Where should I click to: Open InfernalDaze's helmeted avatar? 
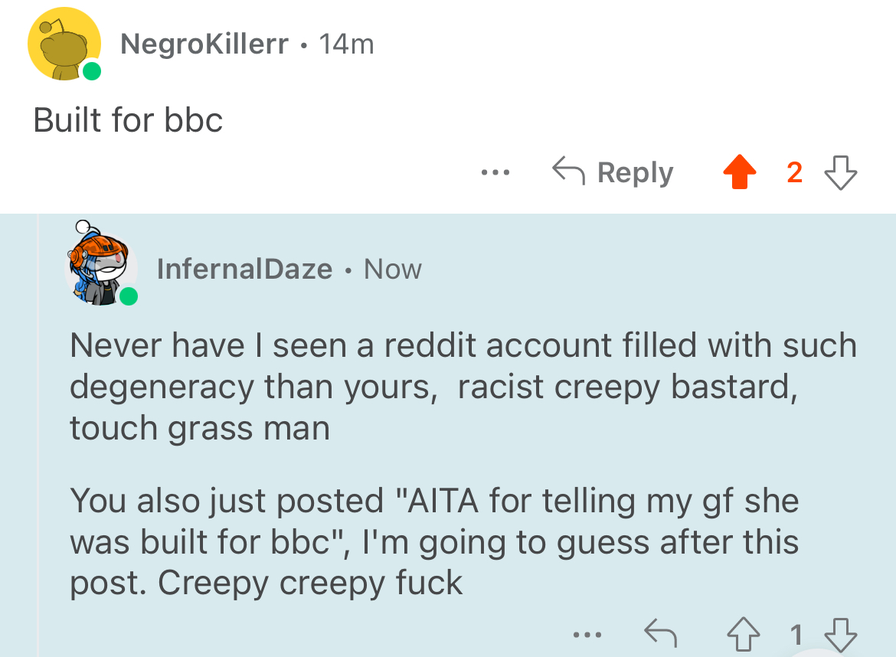click(x=101, y=263)
